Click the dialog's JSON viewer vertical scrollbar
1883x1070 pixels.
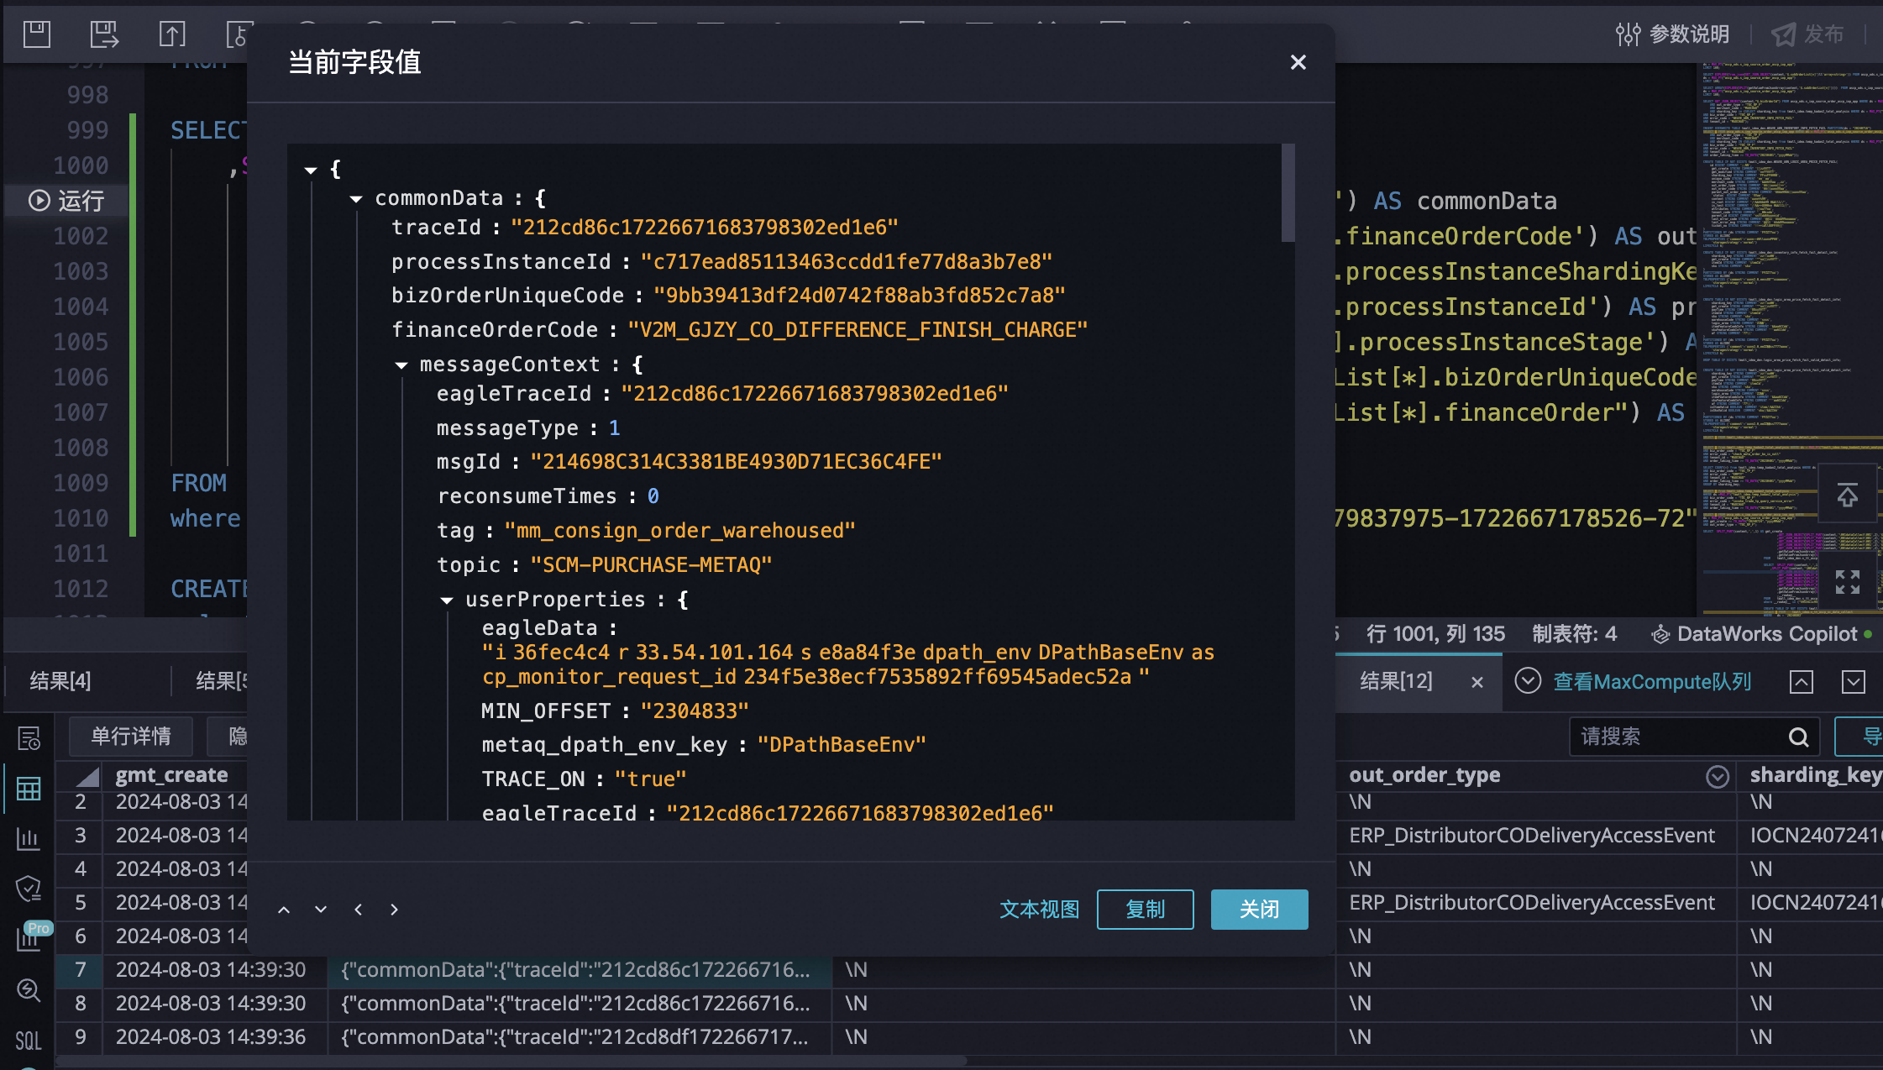click(x=1288, y=193)
